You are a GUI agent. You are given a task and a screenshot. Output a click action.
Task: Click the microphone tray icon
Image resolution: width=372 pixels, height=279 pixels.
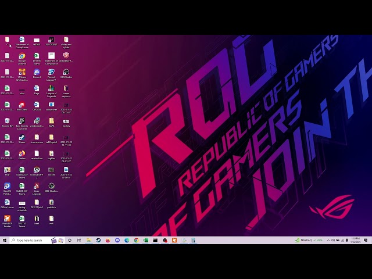347,240
